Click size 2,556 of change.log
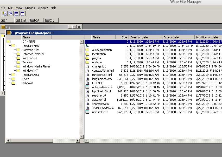Screen dimensions: 222x157 point(124,66)
